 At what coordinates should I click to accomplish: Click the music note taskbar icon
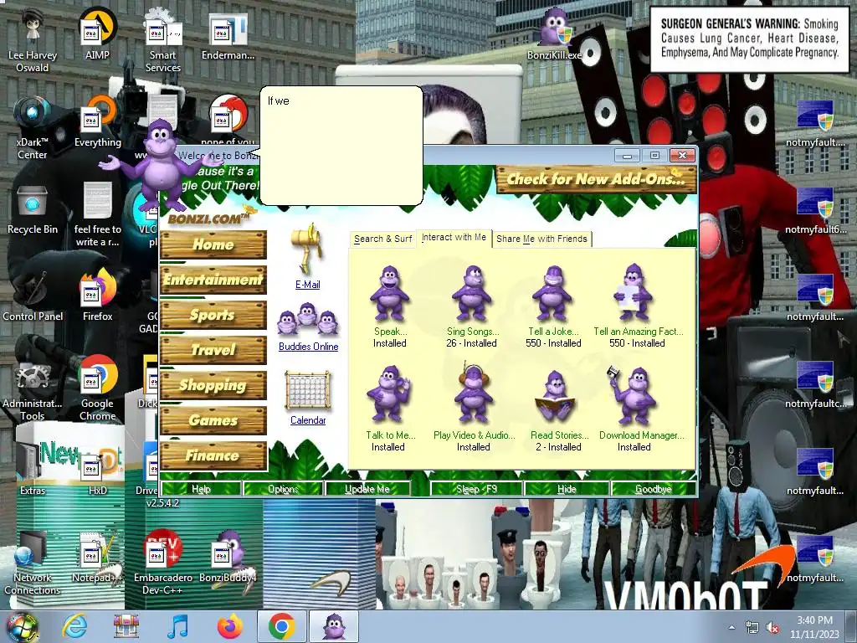(x=178, y=626)
